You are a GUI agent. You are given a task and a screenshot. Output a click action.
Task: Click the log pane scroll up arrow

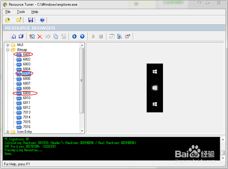pos(223,139)
